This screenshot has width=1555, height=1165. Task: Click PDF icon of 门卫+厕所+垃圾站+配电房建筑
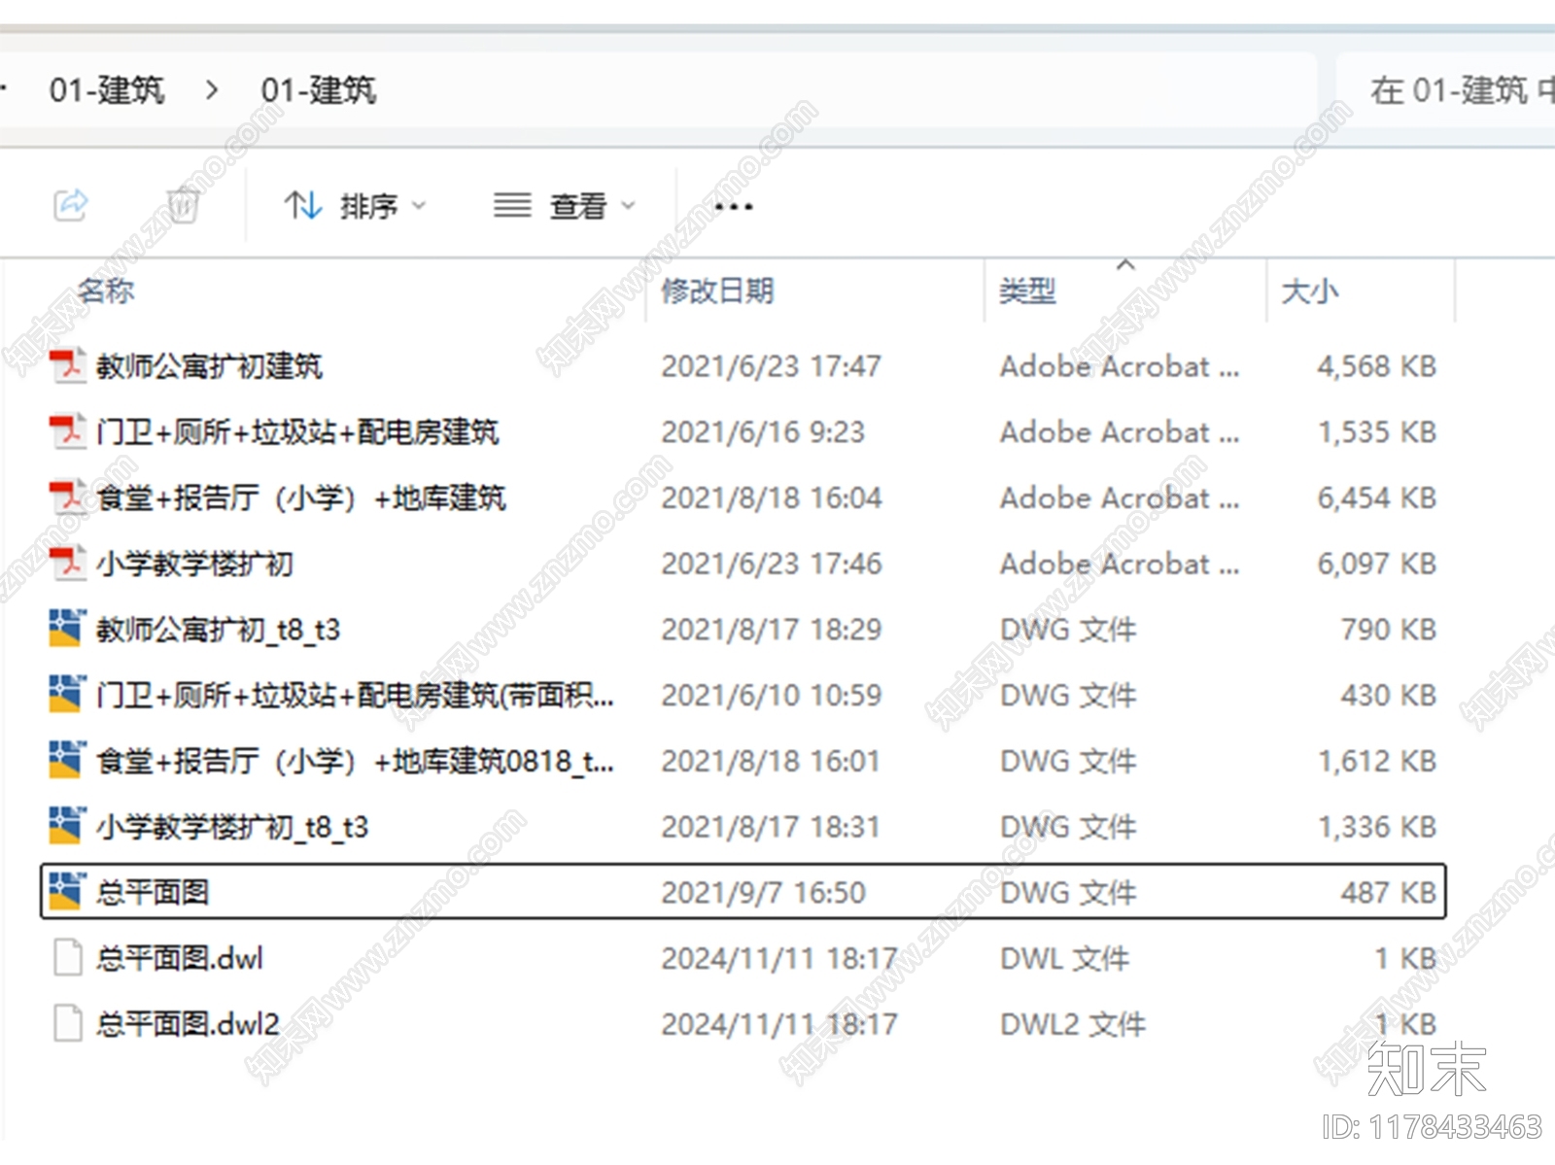67,431
